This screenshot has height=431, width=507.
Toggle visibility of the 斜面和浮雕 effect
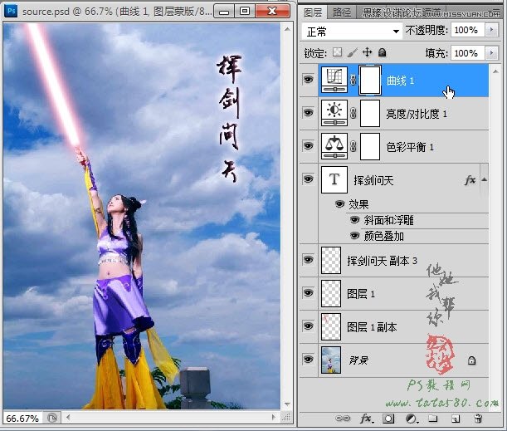(354, 220)
